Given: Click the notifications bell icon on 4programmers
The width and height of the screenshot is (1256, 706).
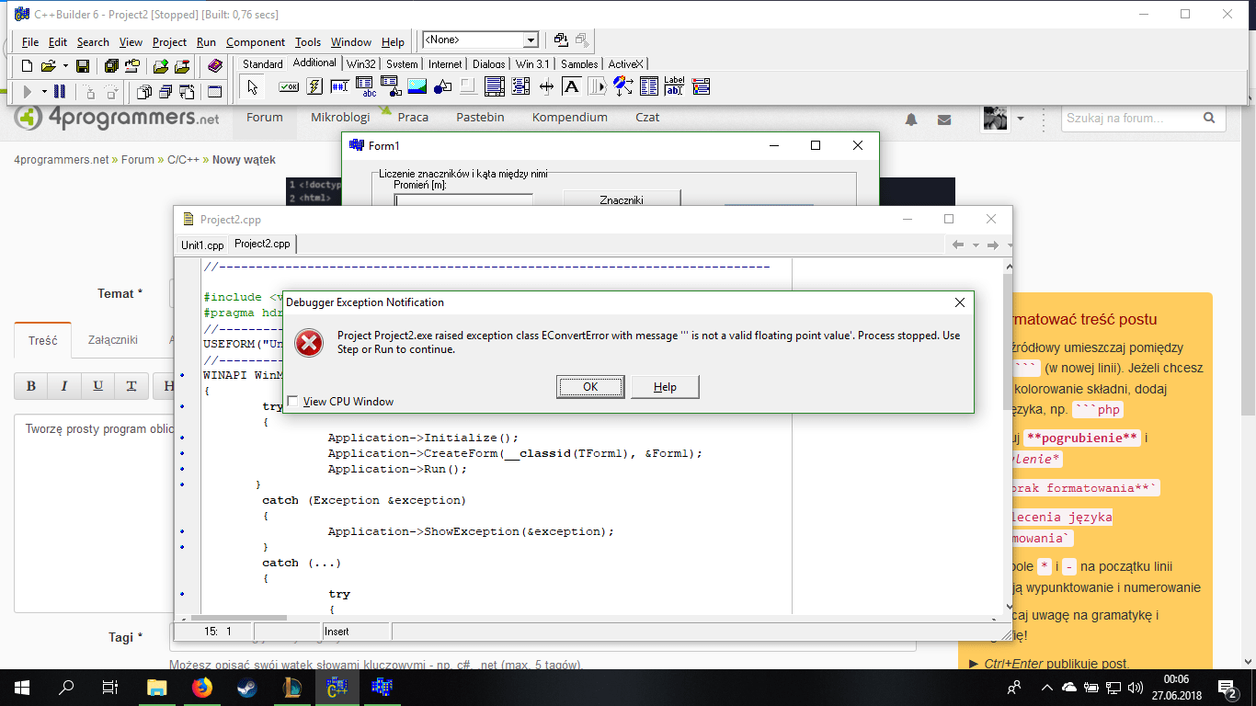Looking at the screenshot, I should tap(911, 120).
